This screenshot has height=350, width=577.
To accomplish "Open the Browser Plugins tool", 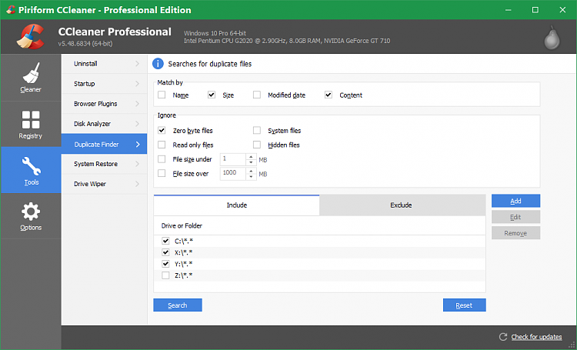I will click(x=104, y=104).
